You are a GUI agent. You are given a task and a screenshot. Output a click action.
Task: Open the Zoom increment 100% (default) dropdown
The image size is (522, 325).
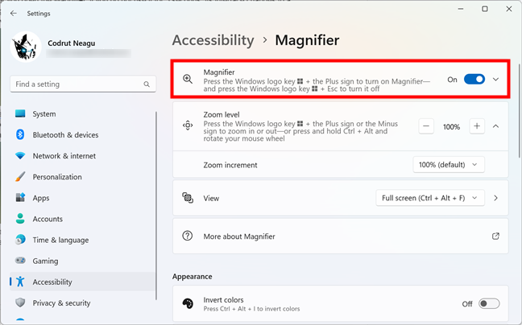point(449,165)
